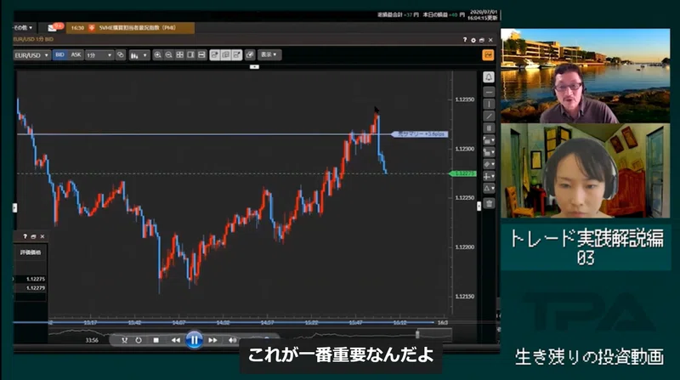Image resolution: width=680 pixels, height=380 pixels.
Task: Select the parallel channel drawing tool
Action: (489, 128)
